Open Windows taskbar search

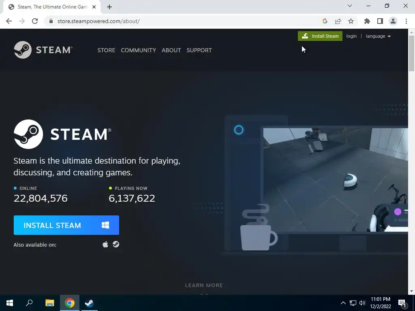click(29, 303)
